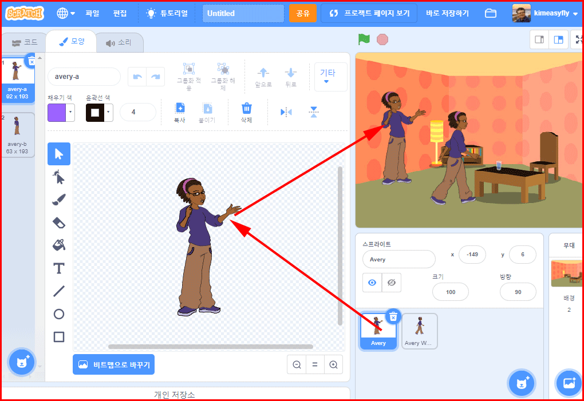The height and width of the screenshot is (401, 584).
Task: Select the Circle tool
Action: (59, 314)
